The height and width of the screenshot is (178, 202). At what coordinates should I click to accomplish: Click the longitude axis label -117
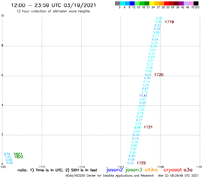[42, 167]
